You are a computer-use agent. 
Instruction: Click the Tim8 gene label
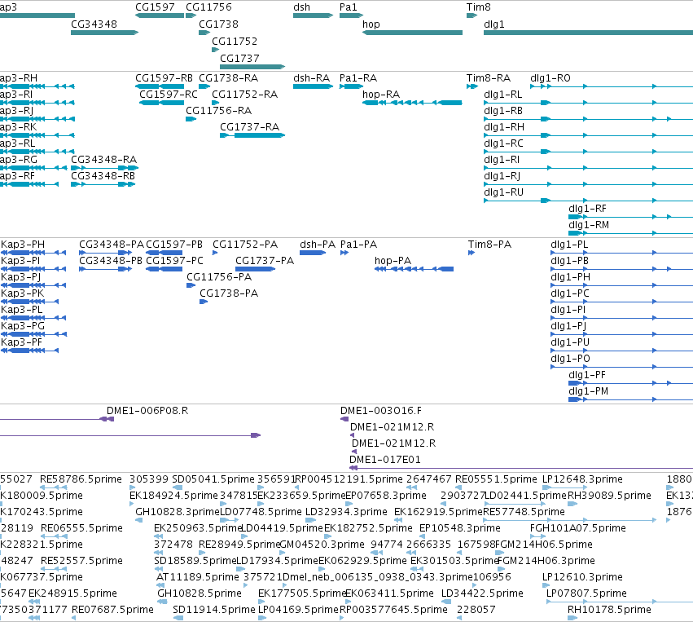click(478, 7)
